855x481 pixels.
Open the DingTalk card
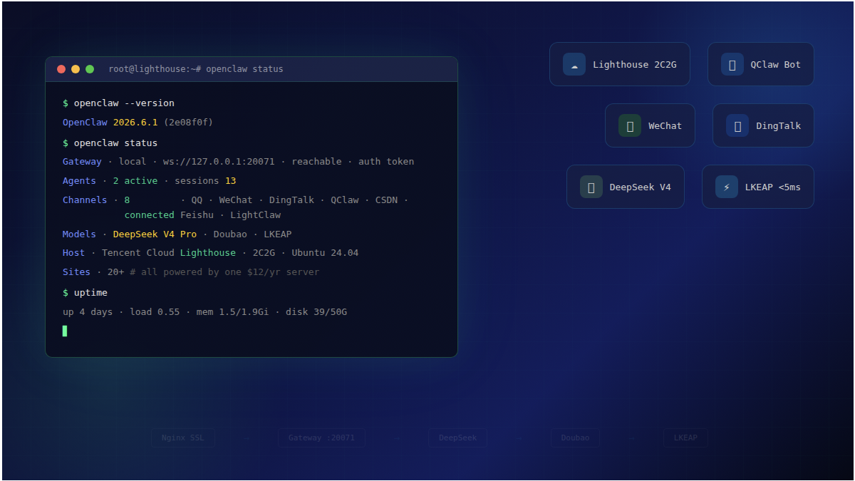[763, 125]
